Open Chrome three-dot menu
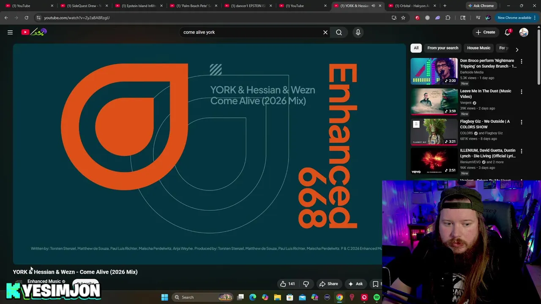This screenshot has width=541, height=304. click(x=535, y=18)
